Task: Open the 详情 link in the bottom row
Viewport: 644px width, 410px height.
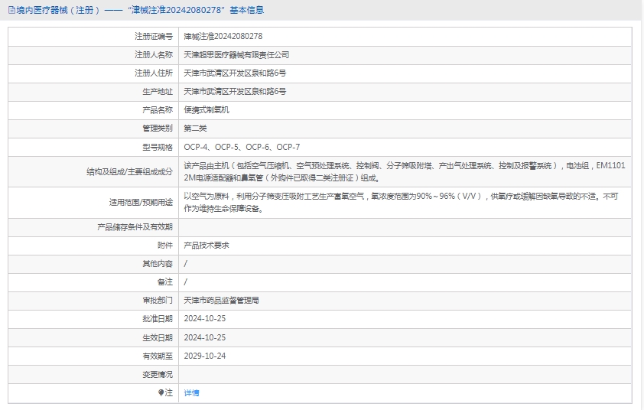Action: pyautogui.click(x=191, y=393)
